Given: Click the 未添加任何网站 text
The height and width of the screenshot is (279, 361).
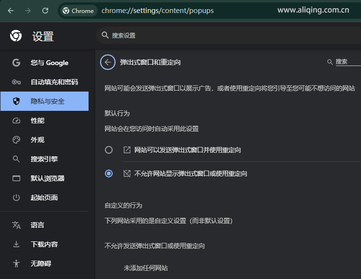Looking at the screenshot, I should (146, 268).
